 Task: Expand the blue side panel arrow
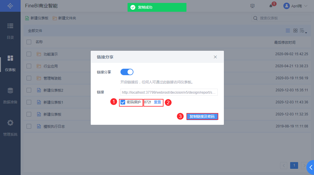point(310,167)
